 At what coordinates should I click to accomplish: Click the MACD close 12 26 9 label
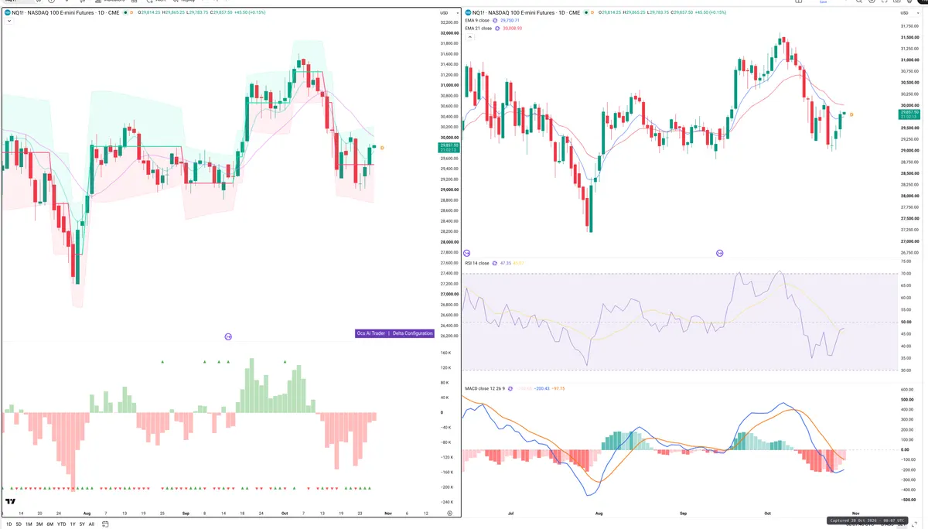coord(485,388)
